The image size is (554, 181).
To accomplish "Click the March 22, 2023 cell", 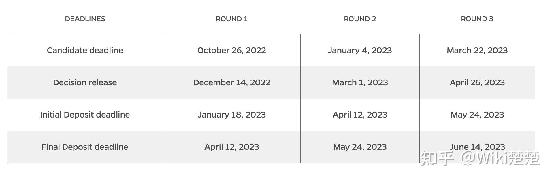I will click(477, 50).
